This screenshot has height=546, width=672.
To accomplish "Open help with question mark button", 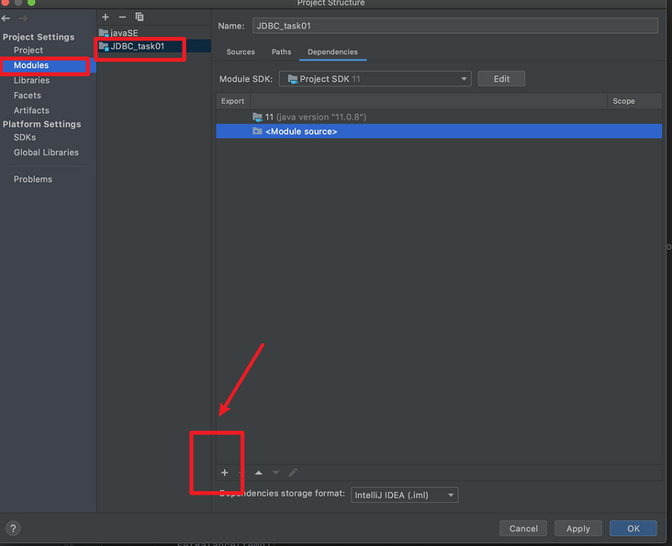I will 13,529.
